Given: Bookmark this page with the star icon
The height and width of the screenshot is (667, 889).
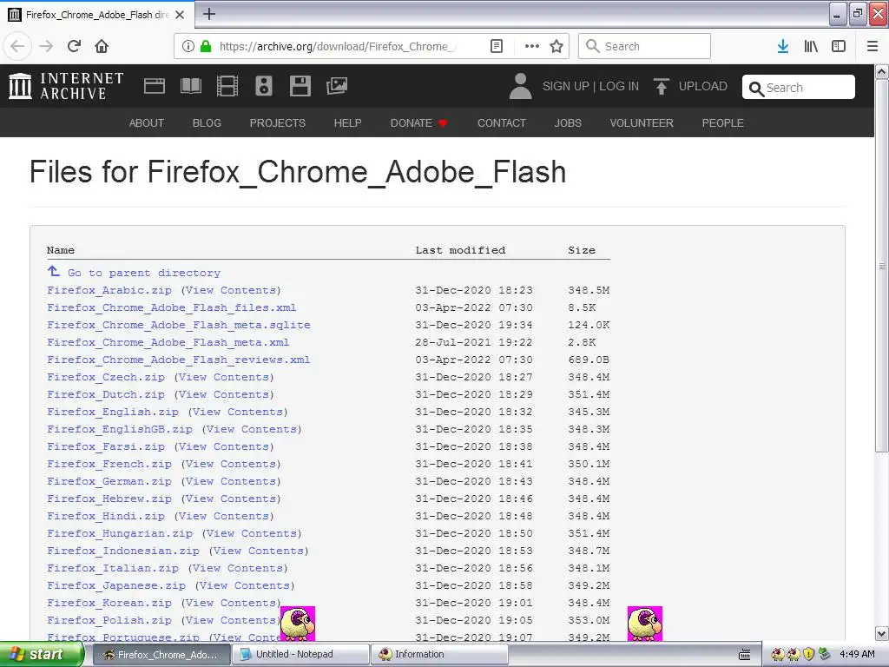Looking at the screenshot, I should tap(556, 46).
